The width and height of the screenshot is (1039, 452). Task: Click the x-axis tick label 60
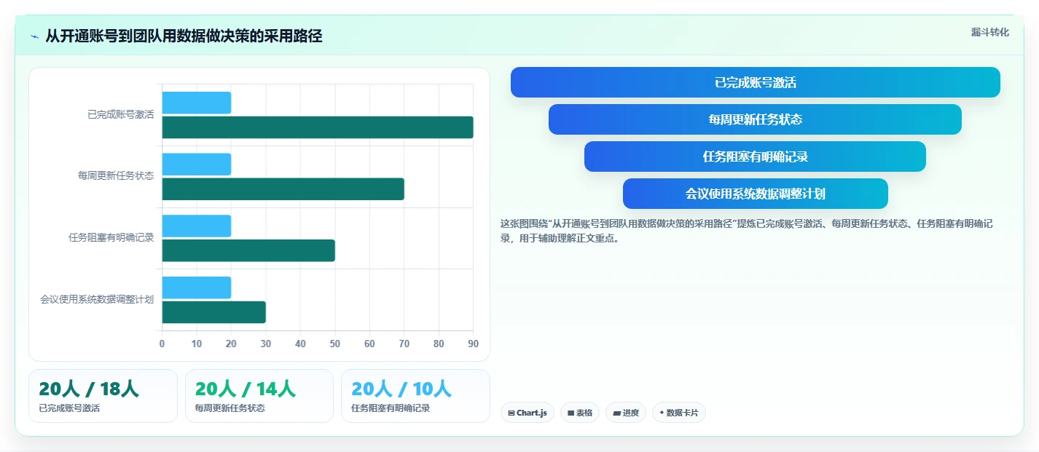(369, 344)
